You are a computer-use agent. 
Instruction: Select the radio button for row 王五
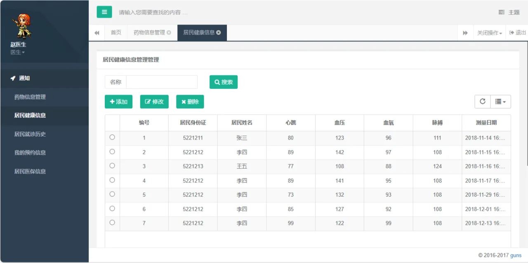tap(112, 166)
